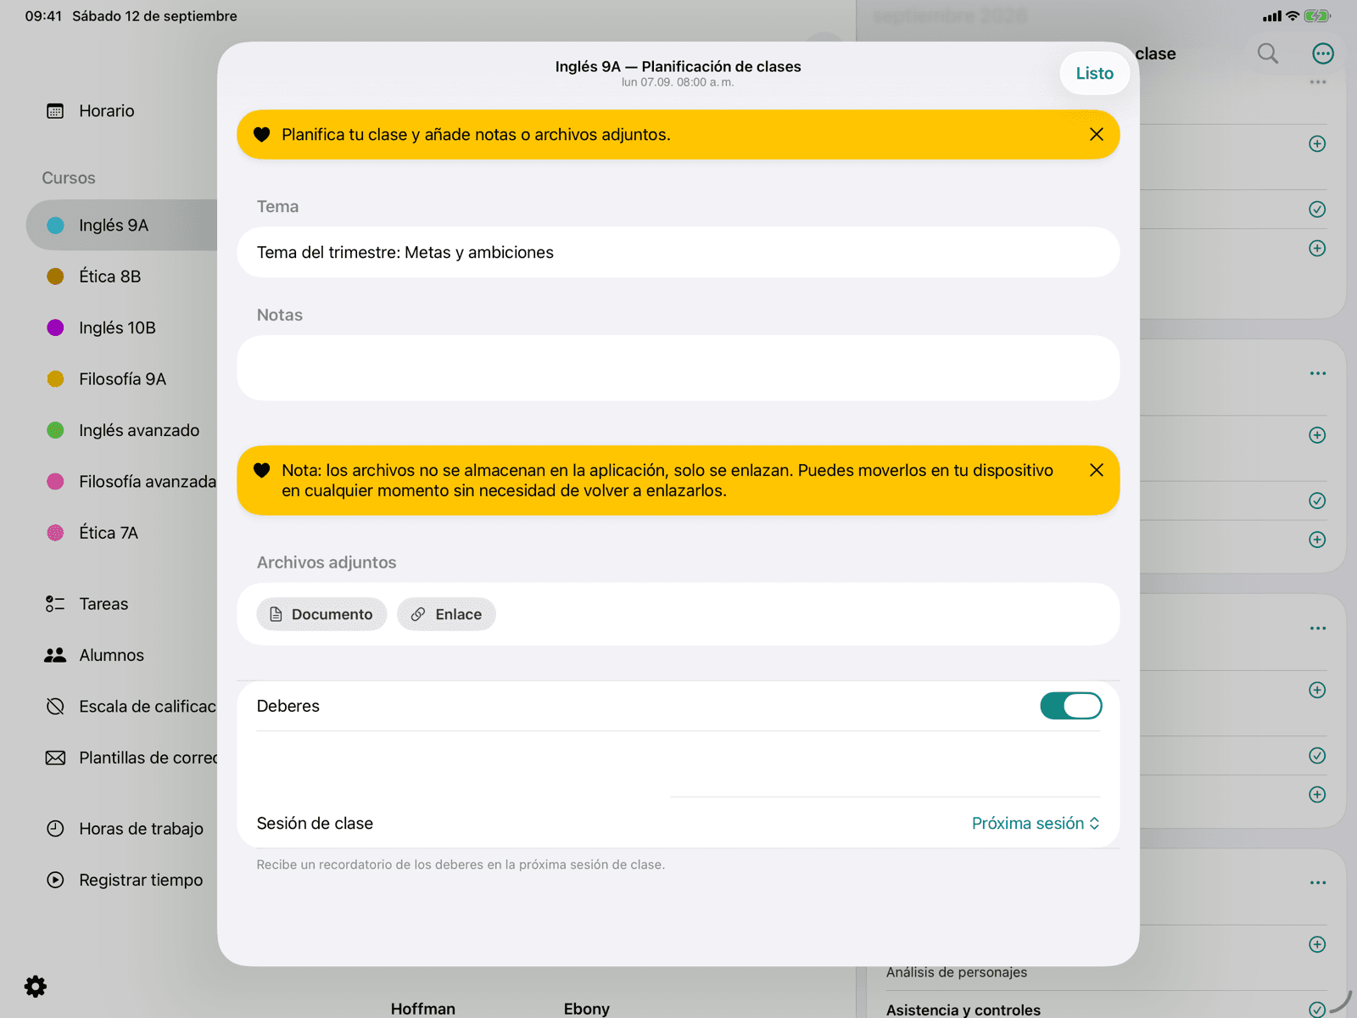The width and height of the screenshot is (1357, 1018).
Task: Click the plus circle above Análisis de personajes
Action: [1317, 944]
